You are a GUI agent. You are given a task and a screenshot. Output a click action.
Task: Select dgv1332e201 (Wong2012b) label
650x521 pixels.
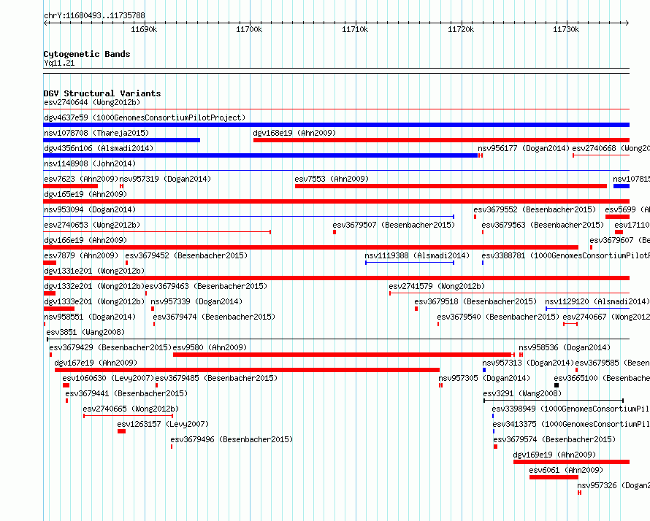94,286
